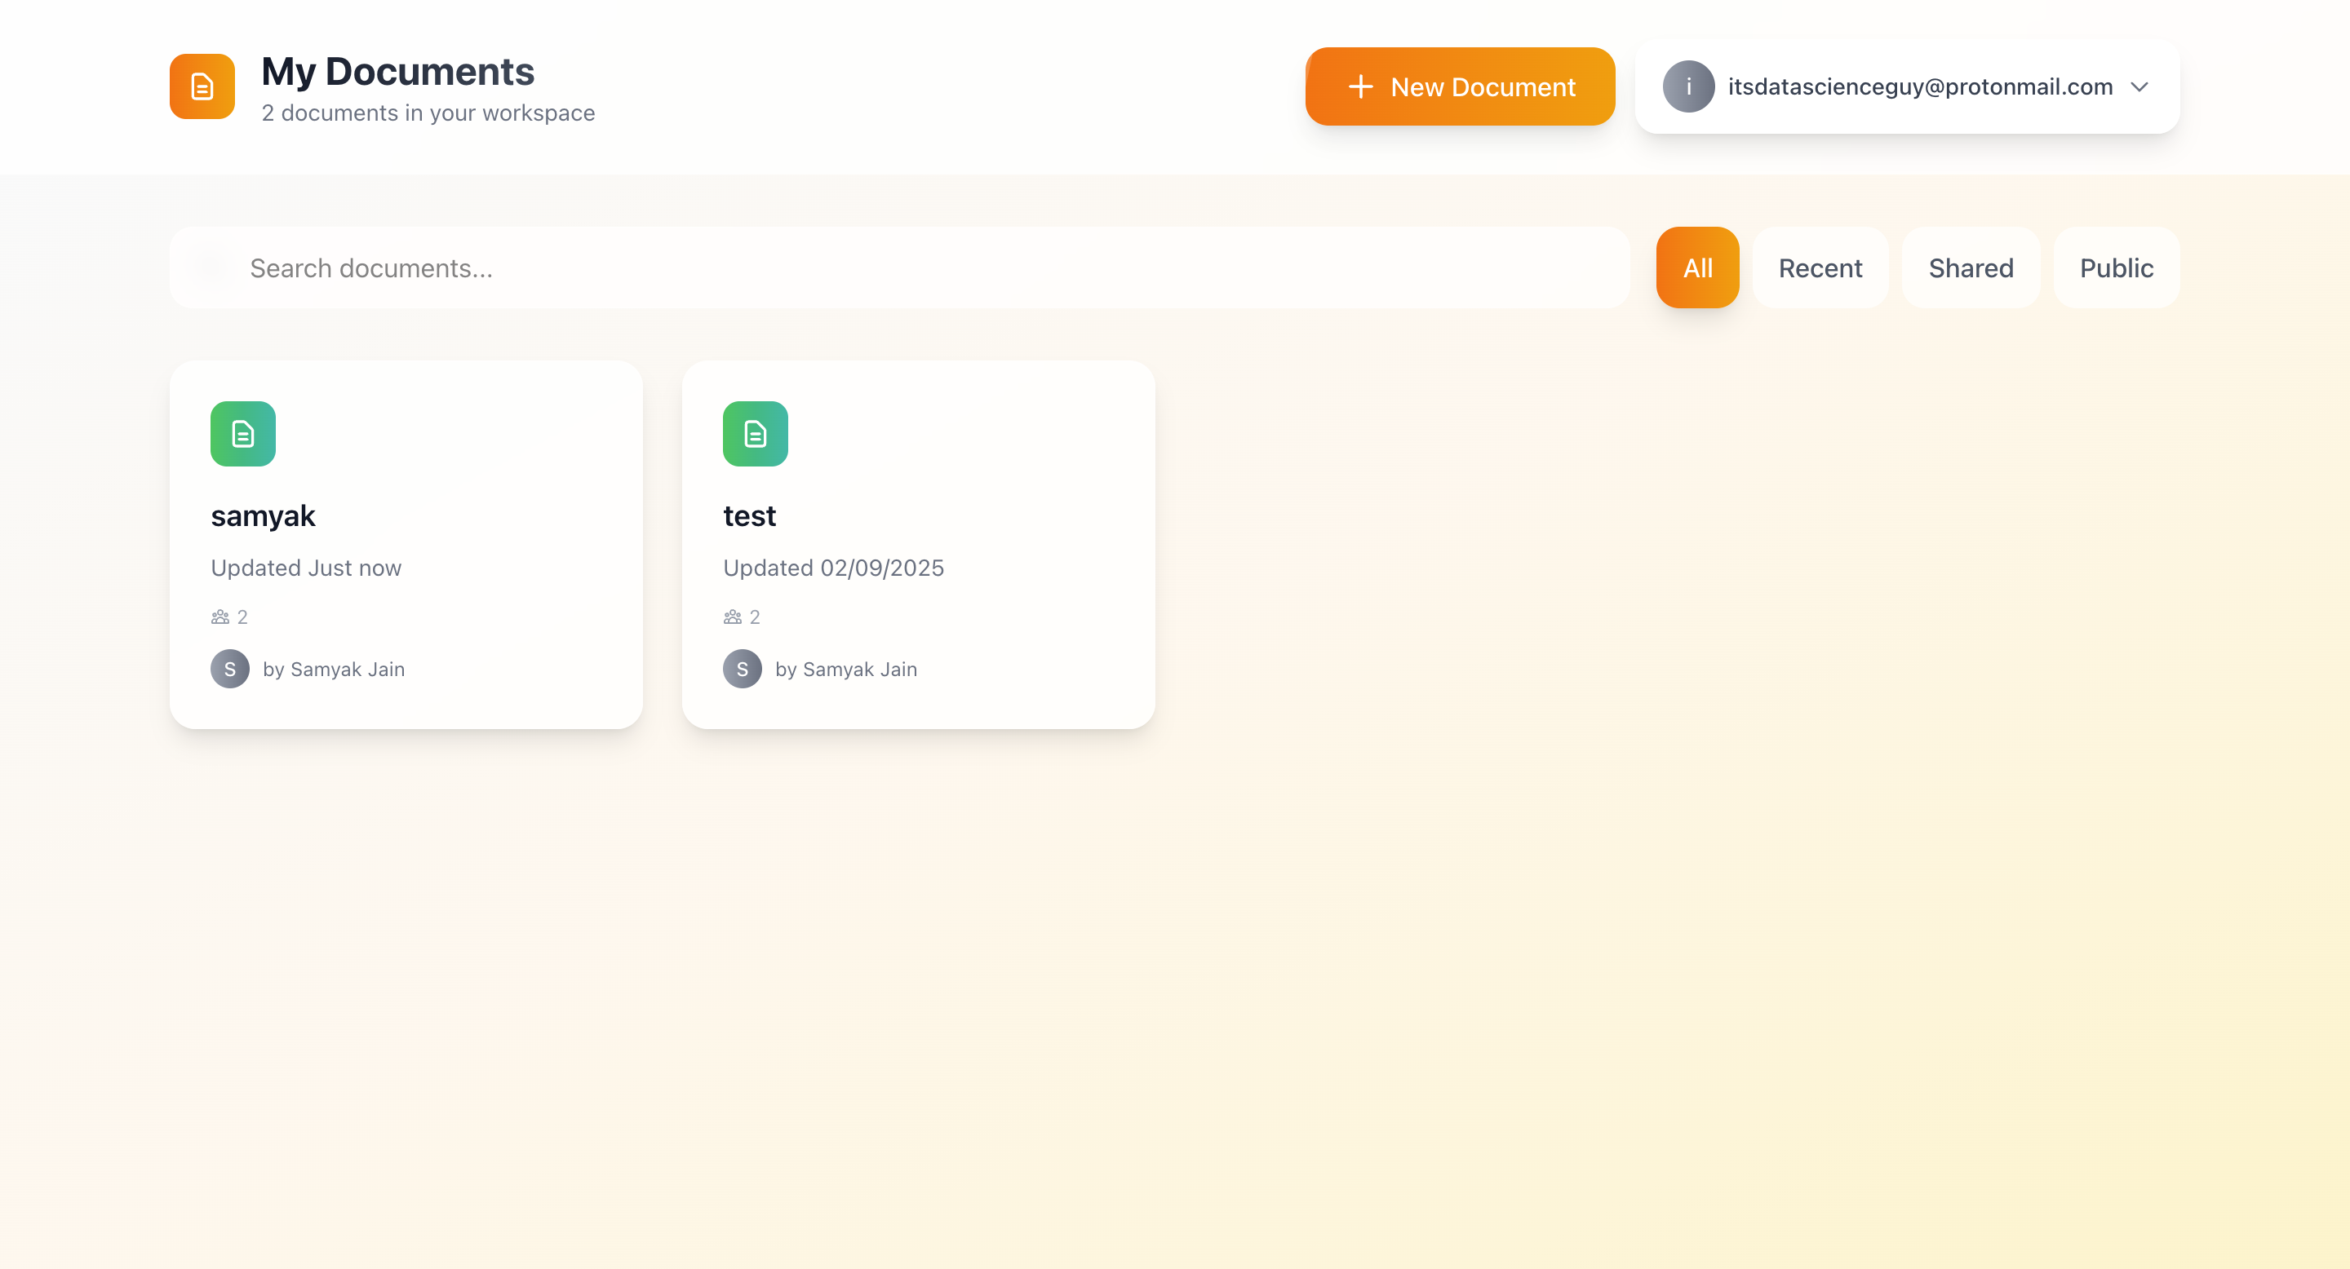
Task: Click the plus icon in New Document button
Action: tap(1360, 86)
